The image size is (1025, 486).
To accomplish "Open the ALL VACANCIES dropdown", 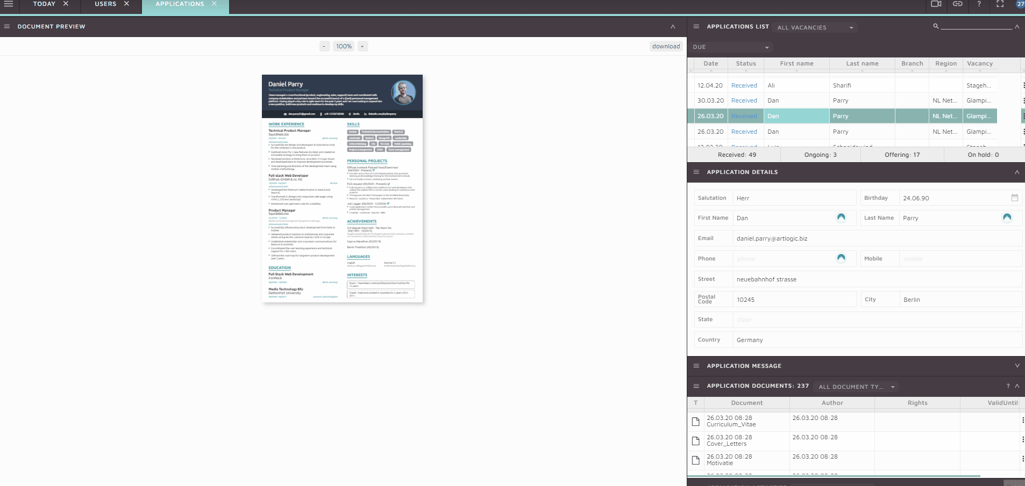I will [815, 27].
